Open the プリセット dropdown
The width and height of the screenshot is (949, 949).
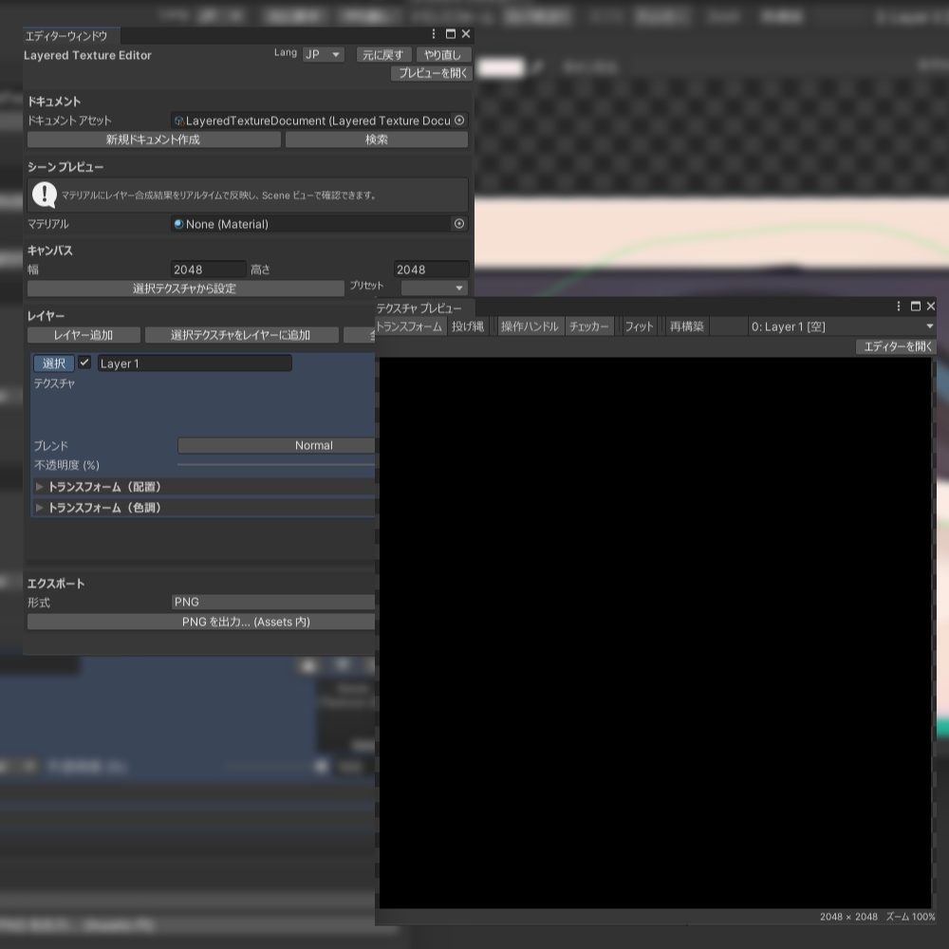(x=434, y=287)
